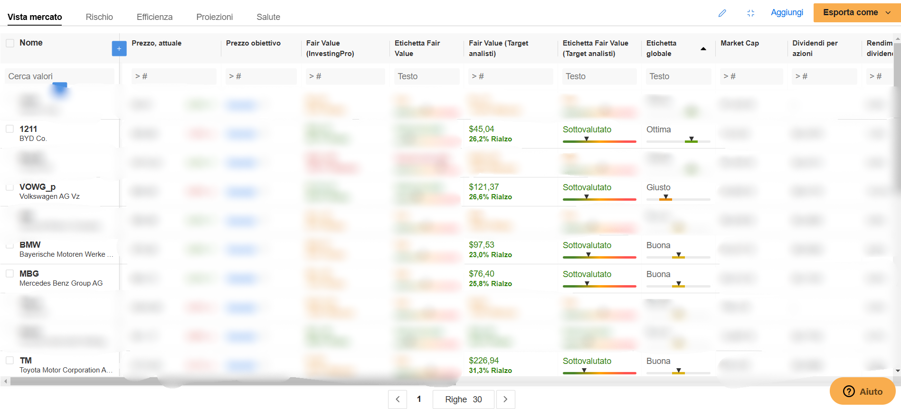Click the vertical scrollbar down arrow

897,371
